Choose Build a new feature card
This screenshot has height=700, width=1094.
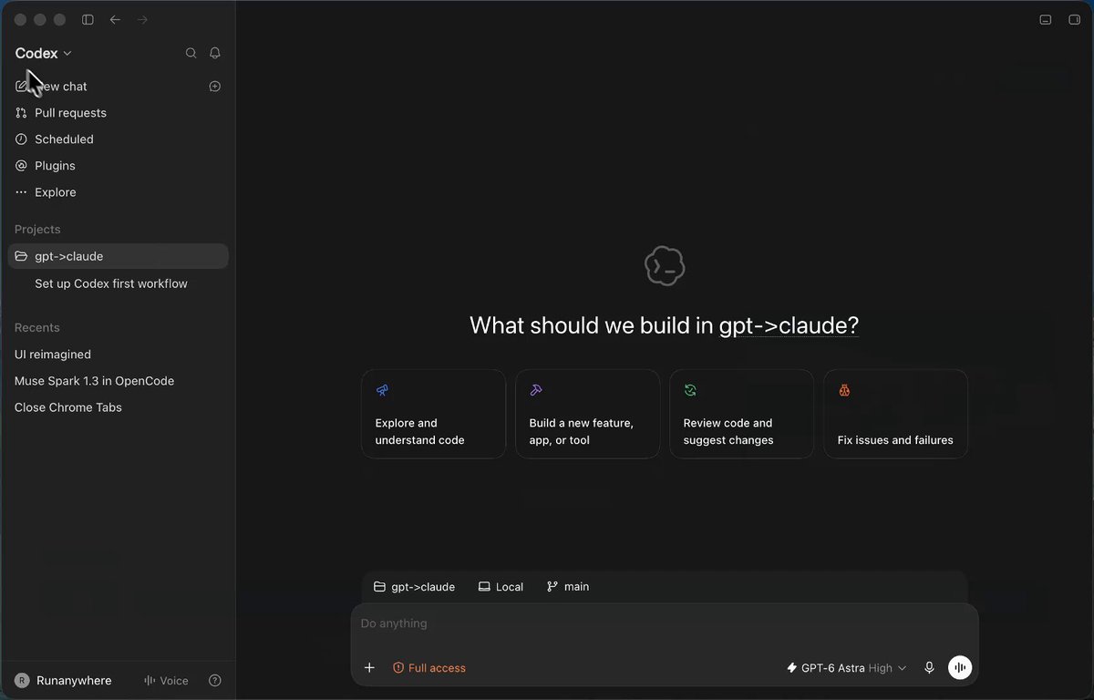click(587, 414)
